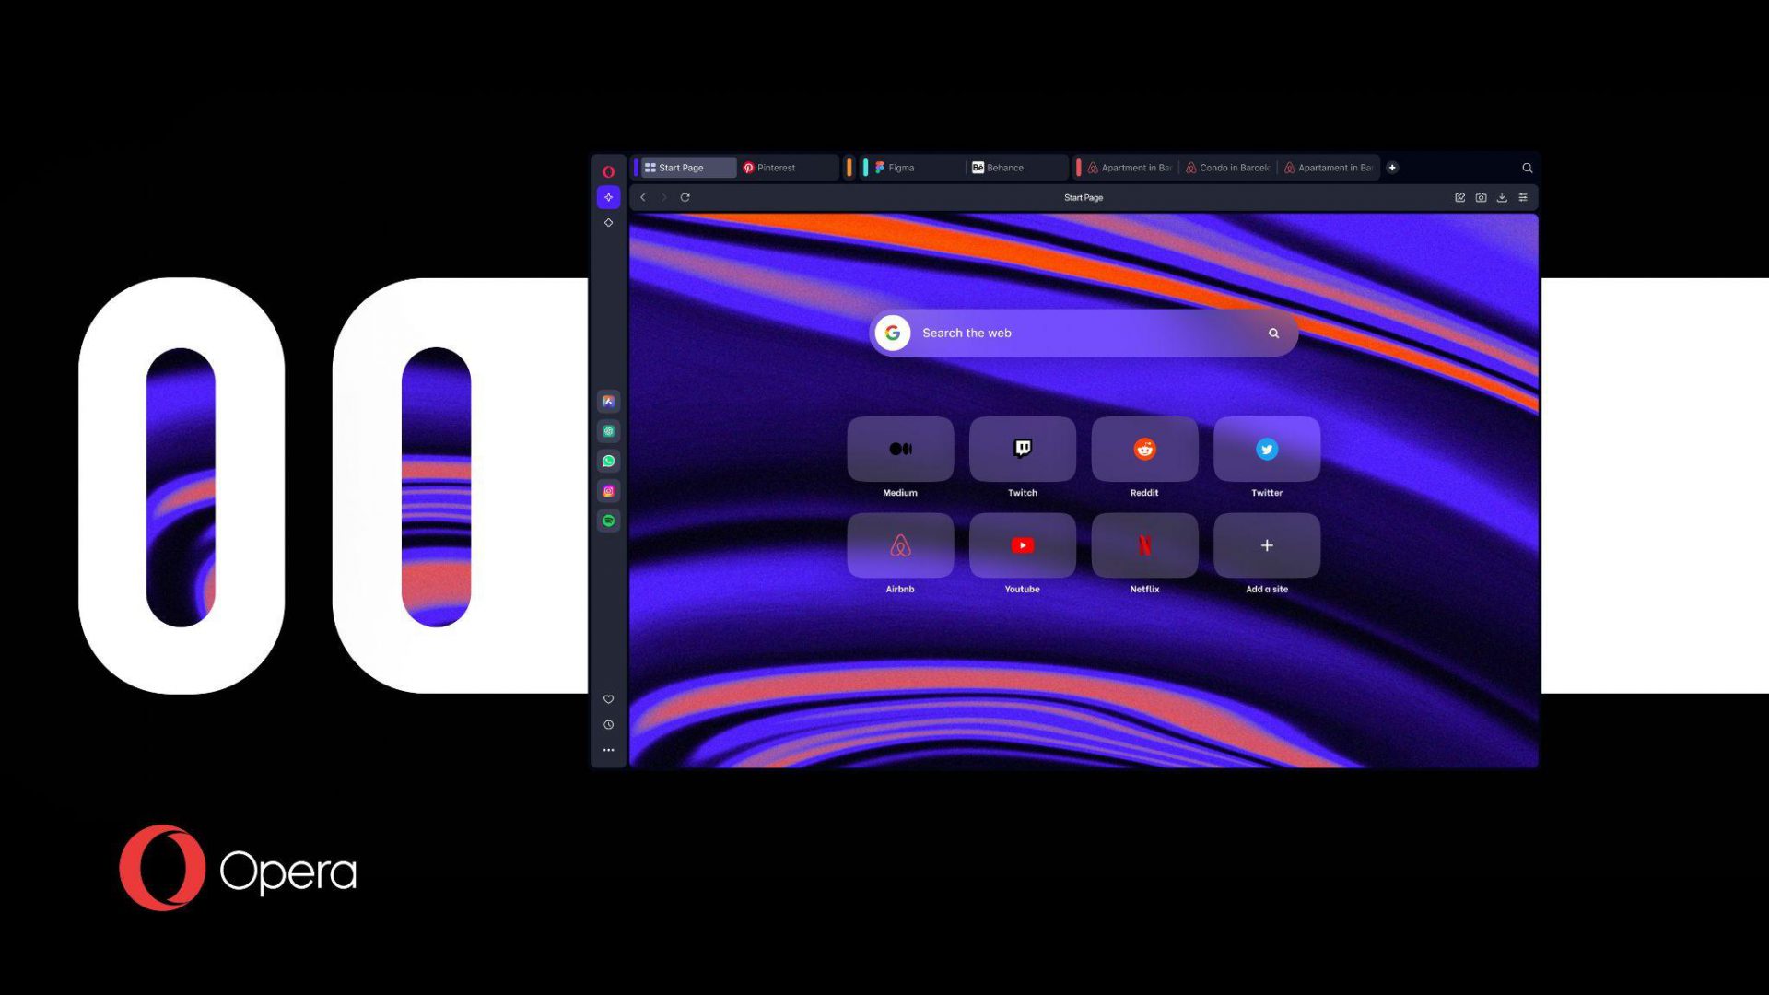Open ChatGPT in the sidebar
This screenshot has height=995, width=1769.
pyautogui.click(x=608, y=431)
